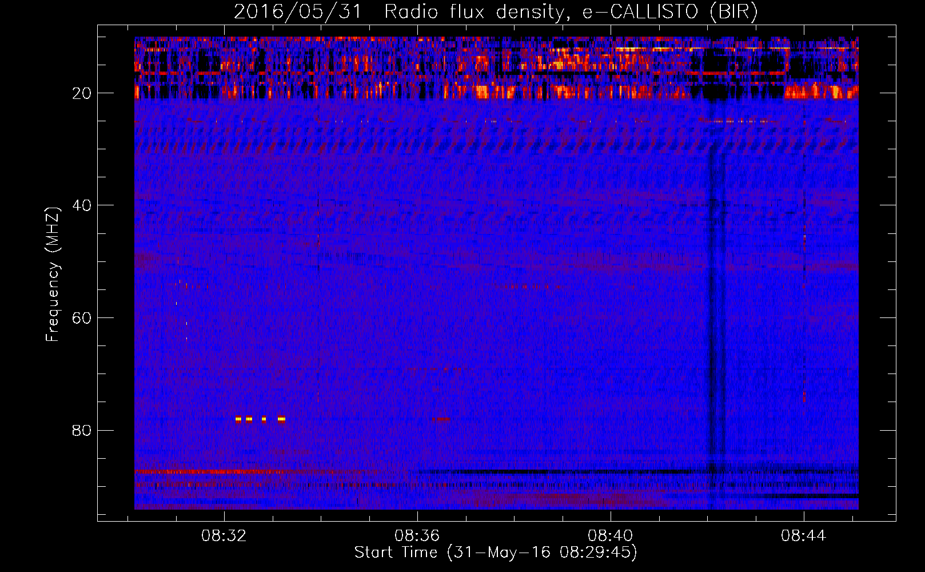Click the "80" frequency tick label

tap(82, 430)
